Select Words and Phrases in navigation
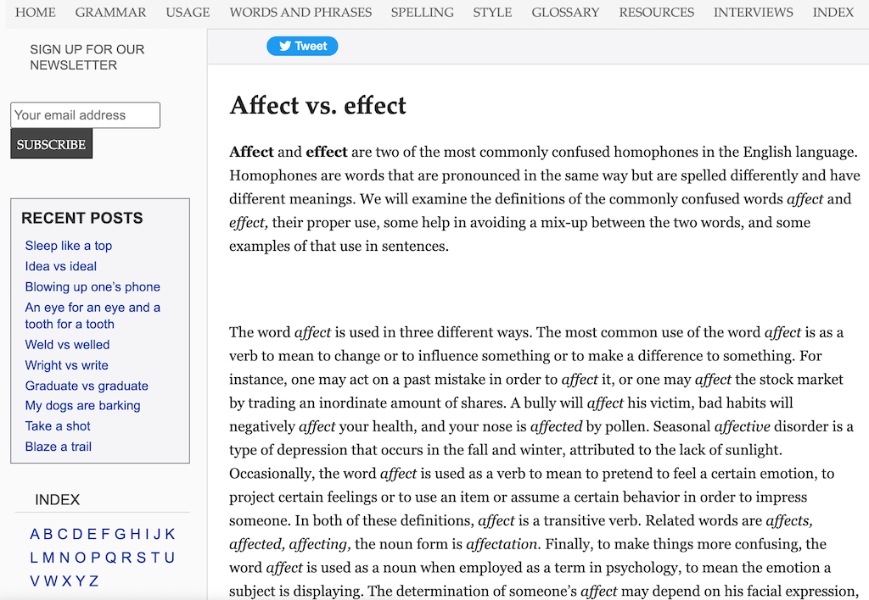Screen dimensions: 869x600 [300, 13]
